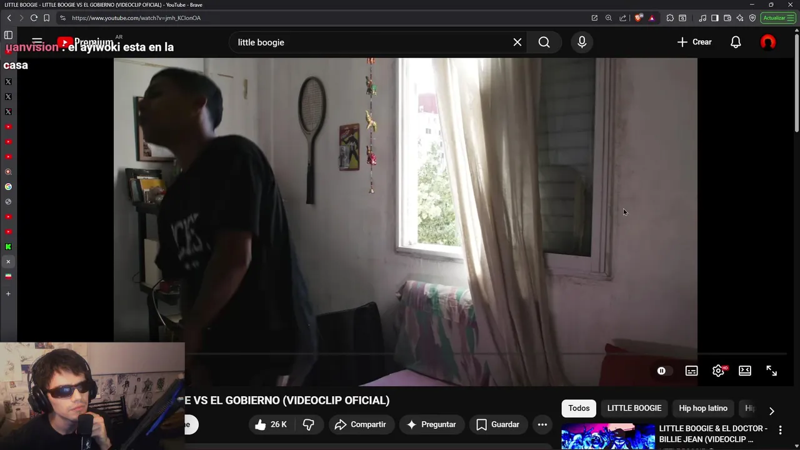The height and width of the screenshot is (450, 800).
Task: Dislike the video
Action: [x=309, y=425]
